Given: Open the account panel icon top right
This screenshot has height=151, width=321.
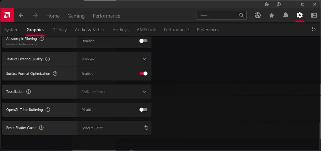Looking at the screenshot, I should 313,15.
